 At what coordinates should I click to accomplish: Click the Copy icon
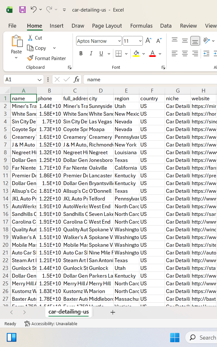[x=30, y=48]
